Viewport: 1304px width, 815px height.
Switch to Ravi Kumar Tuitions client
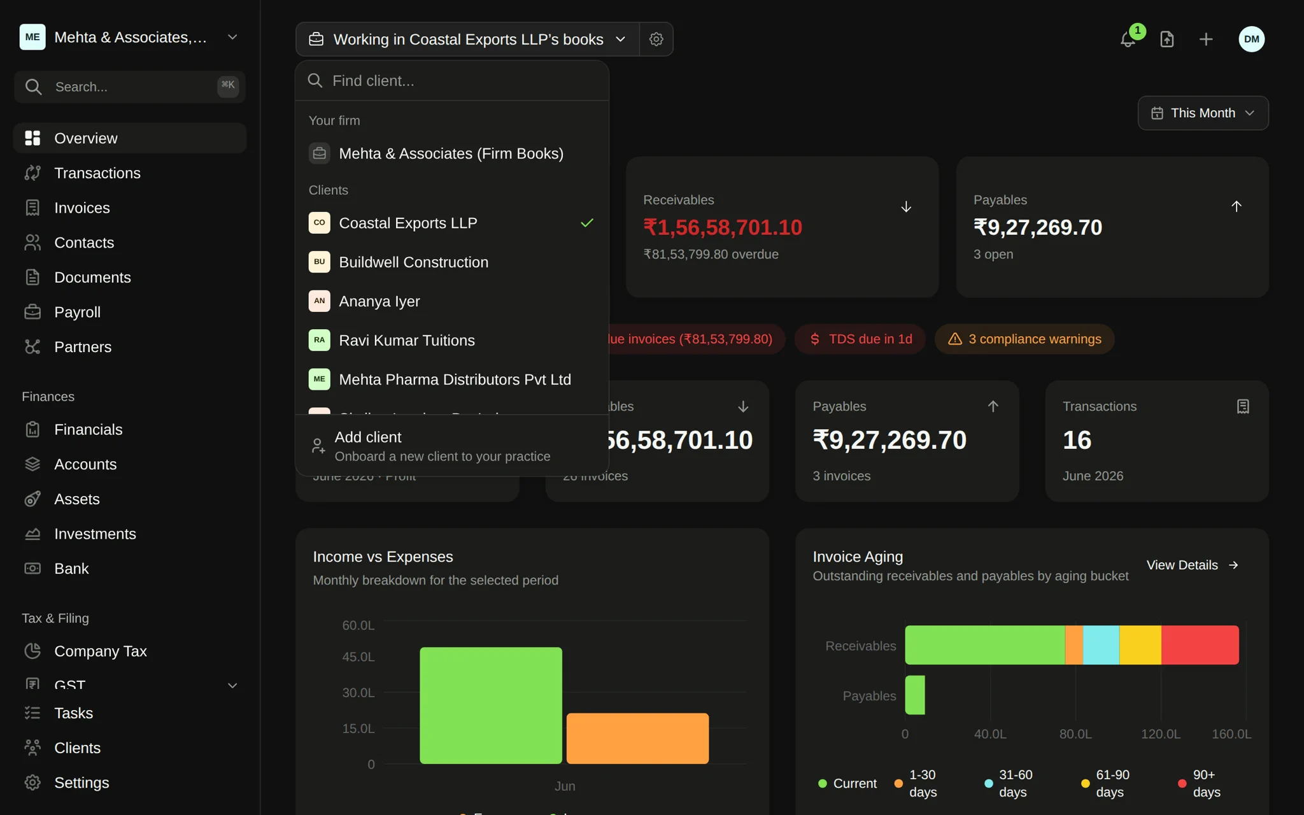point(452,340)
